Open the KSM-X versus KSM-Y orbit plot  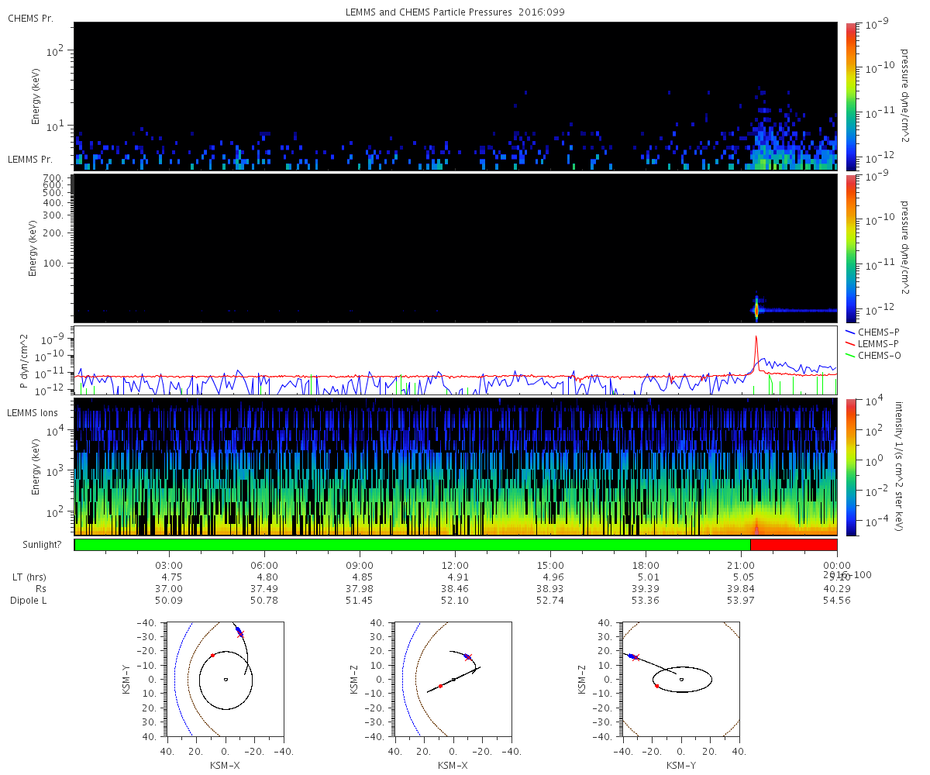click(x=225, y=679)
